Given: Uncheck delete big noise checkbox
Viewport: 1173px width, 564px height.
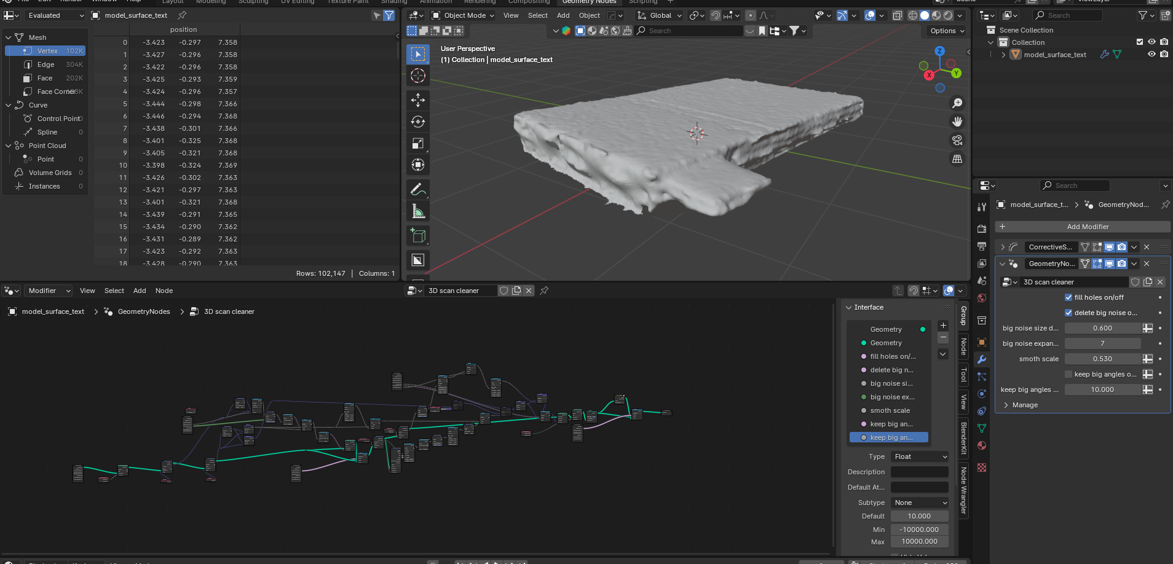Looking at the screenshot, I should pos(1068,313).
